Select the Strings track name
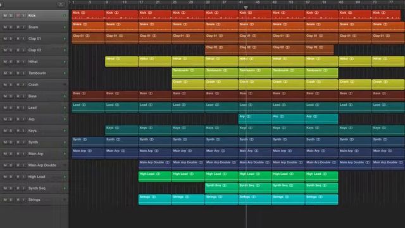The width and height of the screenshot is (405, 228). (34, 199)
